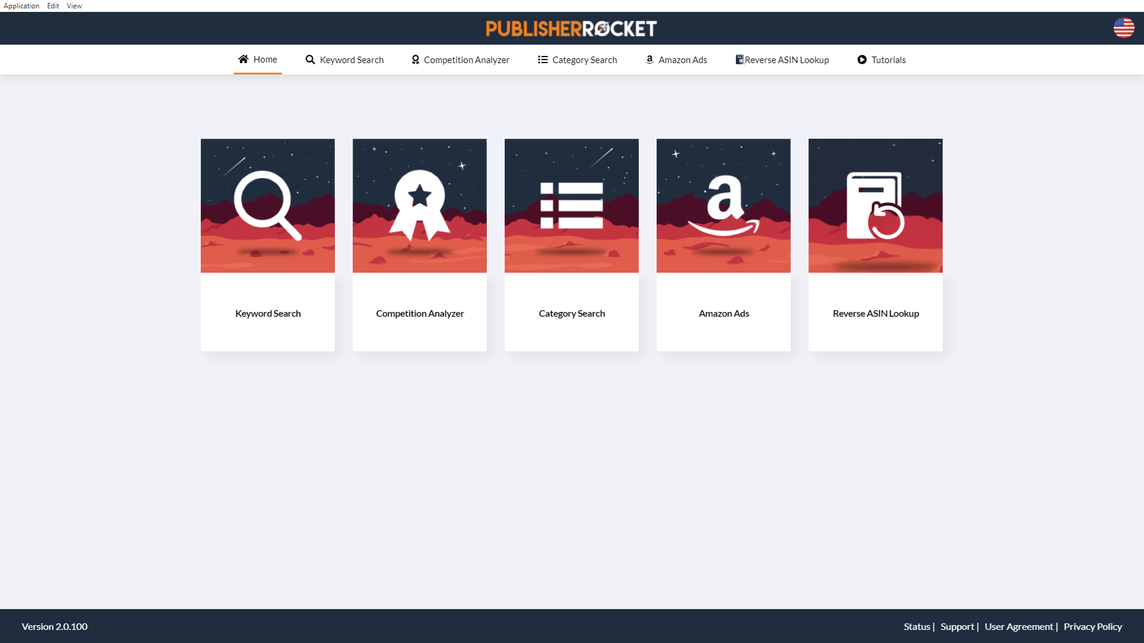
Task: Go to the Keyword Search tab
Action: point(344,60)
